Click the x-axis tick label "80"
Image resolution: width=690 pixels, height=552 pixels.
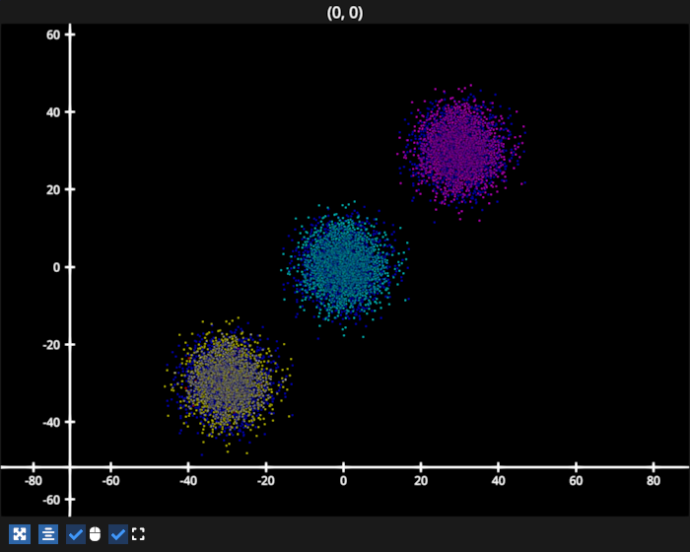click(x=654, y=481)
